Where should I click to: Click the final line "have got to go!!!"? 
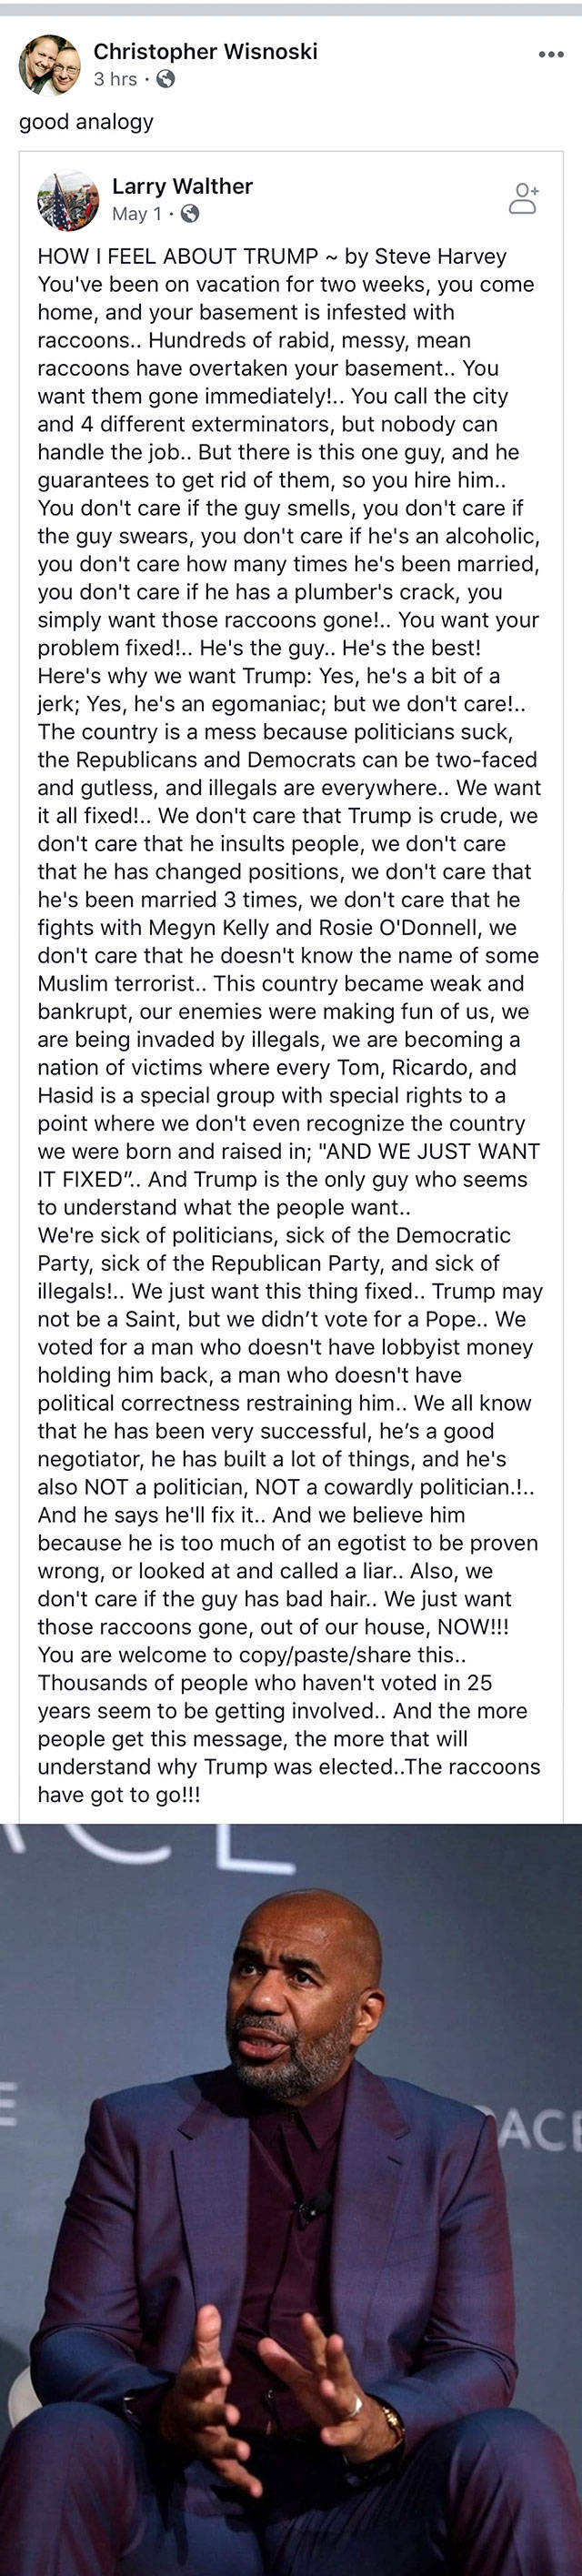point(119,1795)
